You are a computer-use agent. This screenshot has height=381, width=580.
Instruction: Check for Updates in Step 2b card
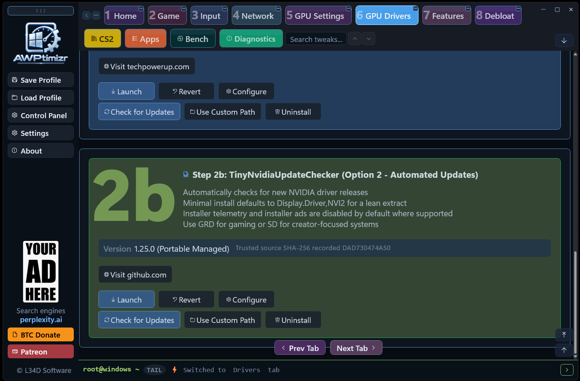pos(139,320)
